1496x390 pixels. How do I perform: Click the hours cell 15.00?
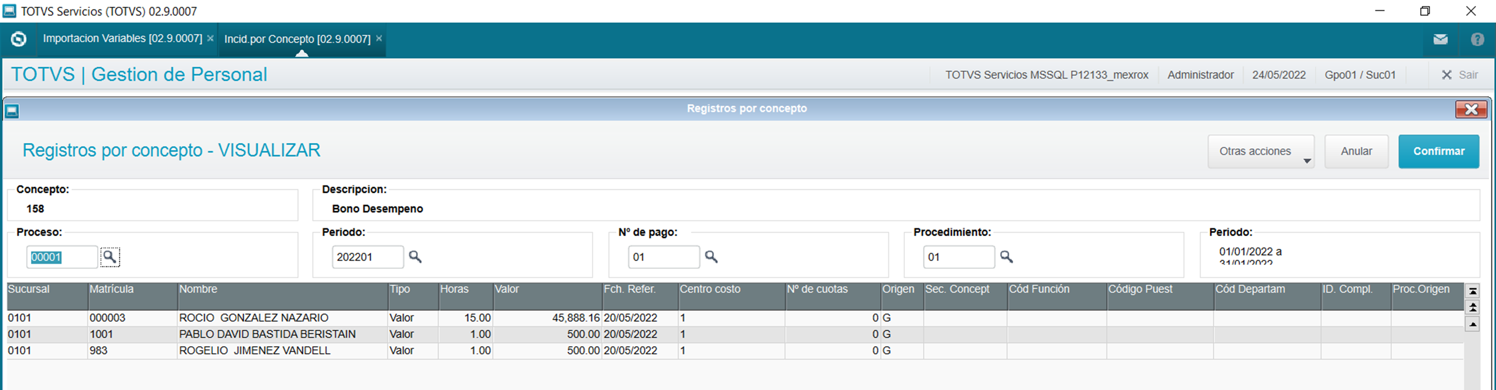[466, 318]
